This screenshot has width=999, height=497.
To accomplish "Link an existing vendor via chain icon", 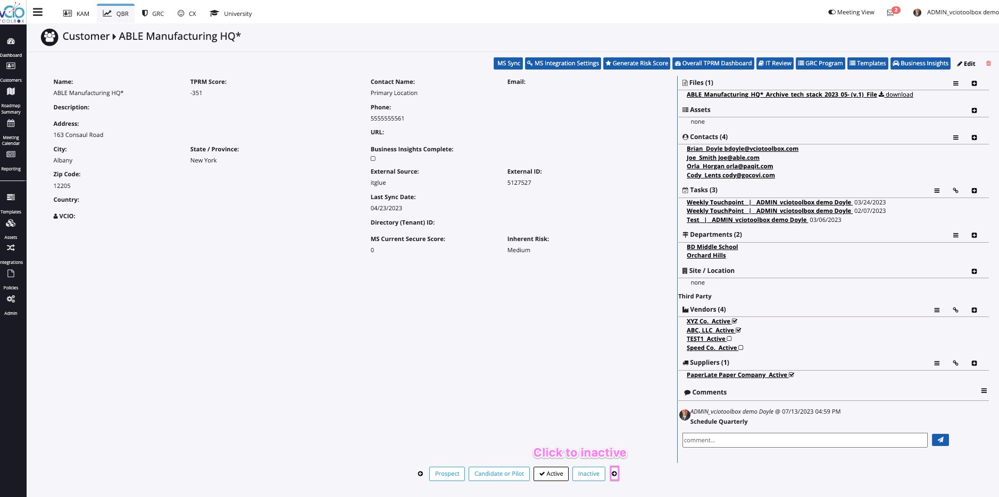I will click(955, 310).
